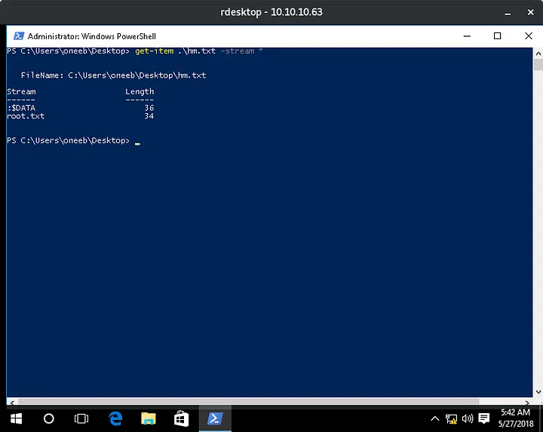Click the PowerShell taskbar icon
This screenshot has width=543, height=432.
(x=215, y=418)
